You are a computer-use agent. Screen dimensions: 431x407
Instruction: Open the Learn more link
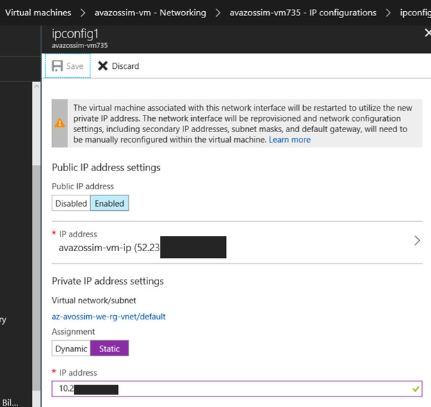[290, 140]
